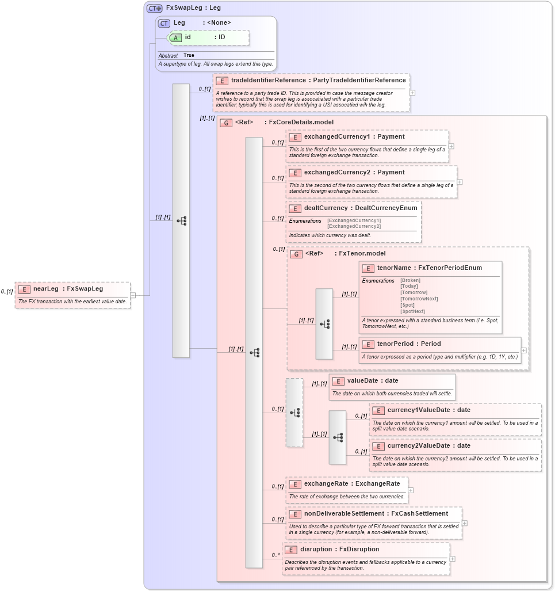The width and height of the screenshot is (555, 591).
Task: Select the 0..* cardinality beside disruption
Action: click(276, 555)
